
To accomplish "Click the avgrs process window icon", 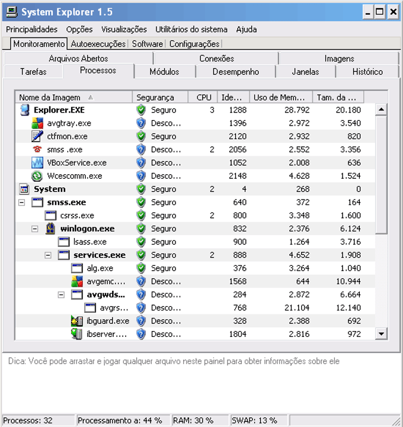I will point(90,308).
